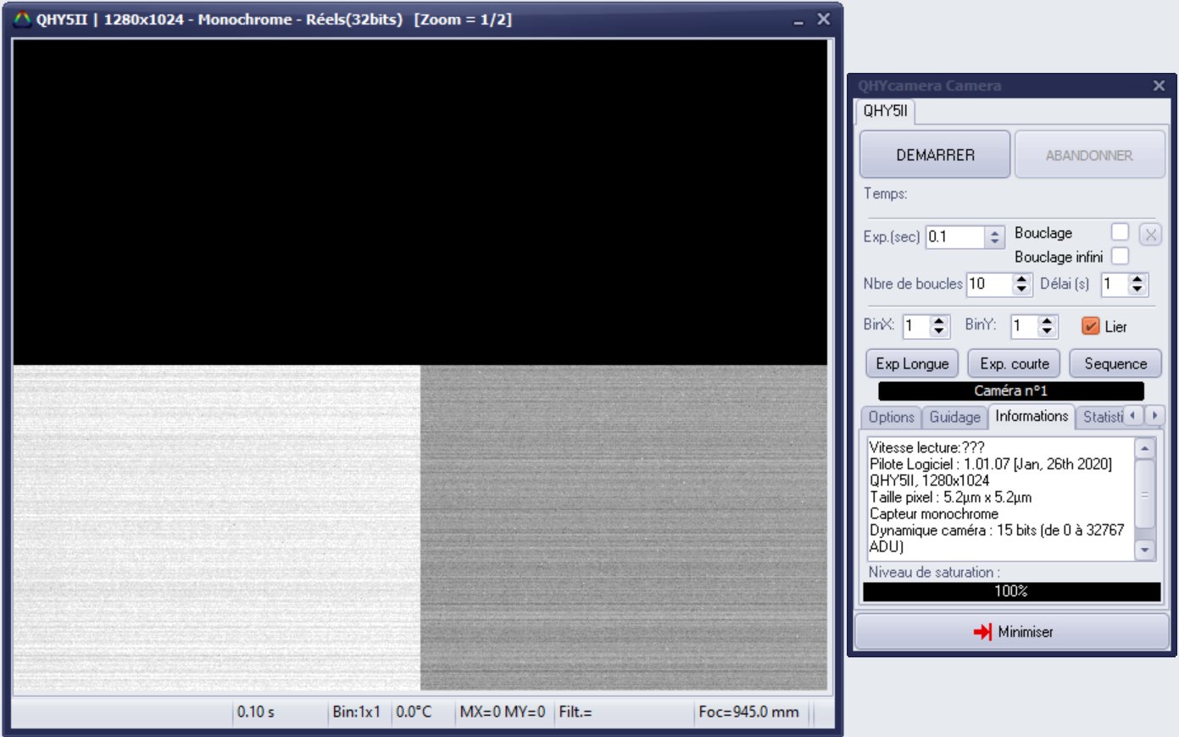Click the red Minimiser arrow icon
This screenshot has width=1179, height=737.
pos(982,632)
